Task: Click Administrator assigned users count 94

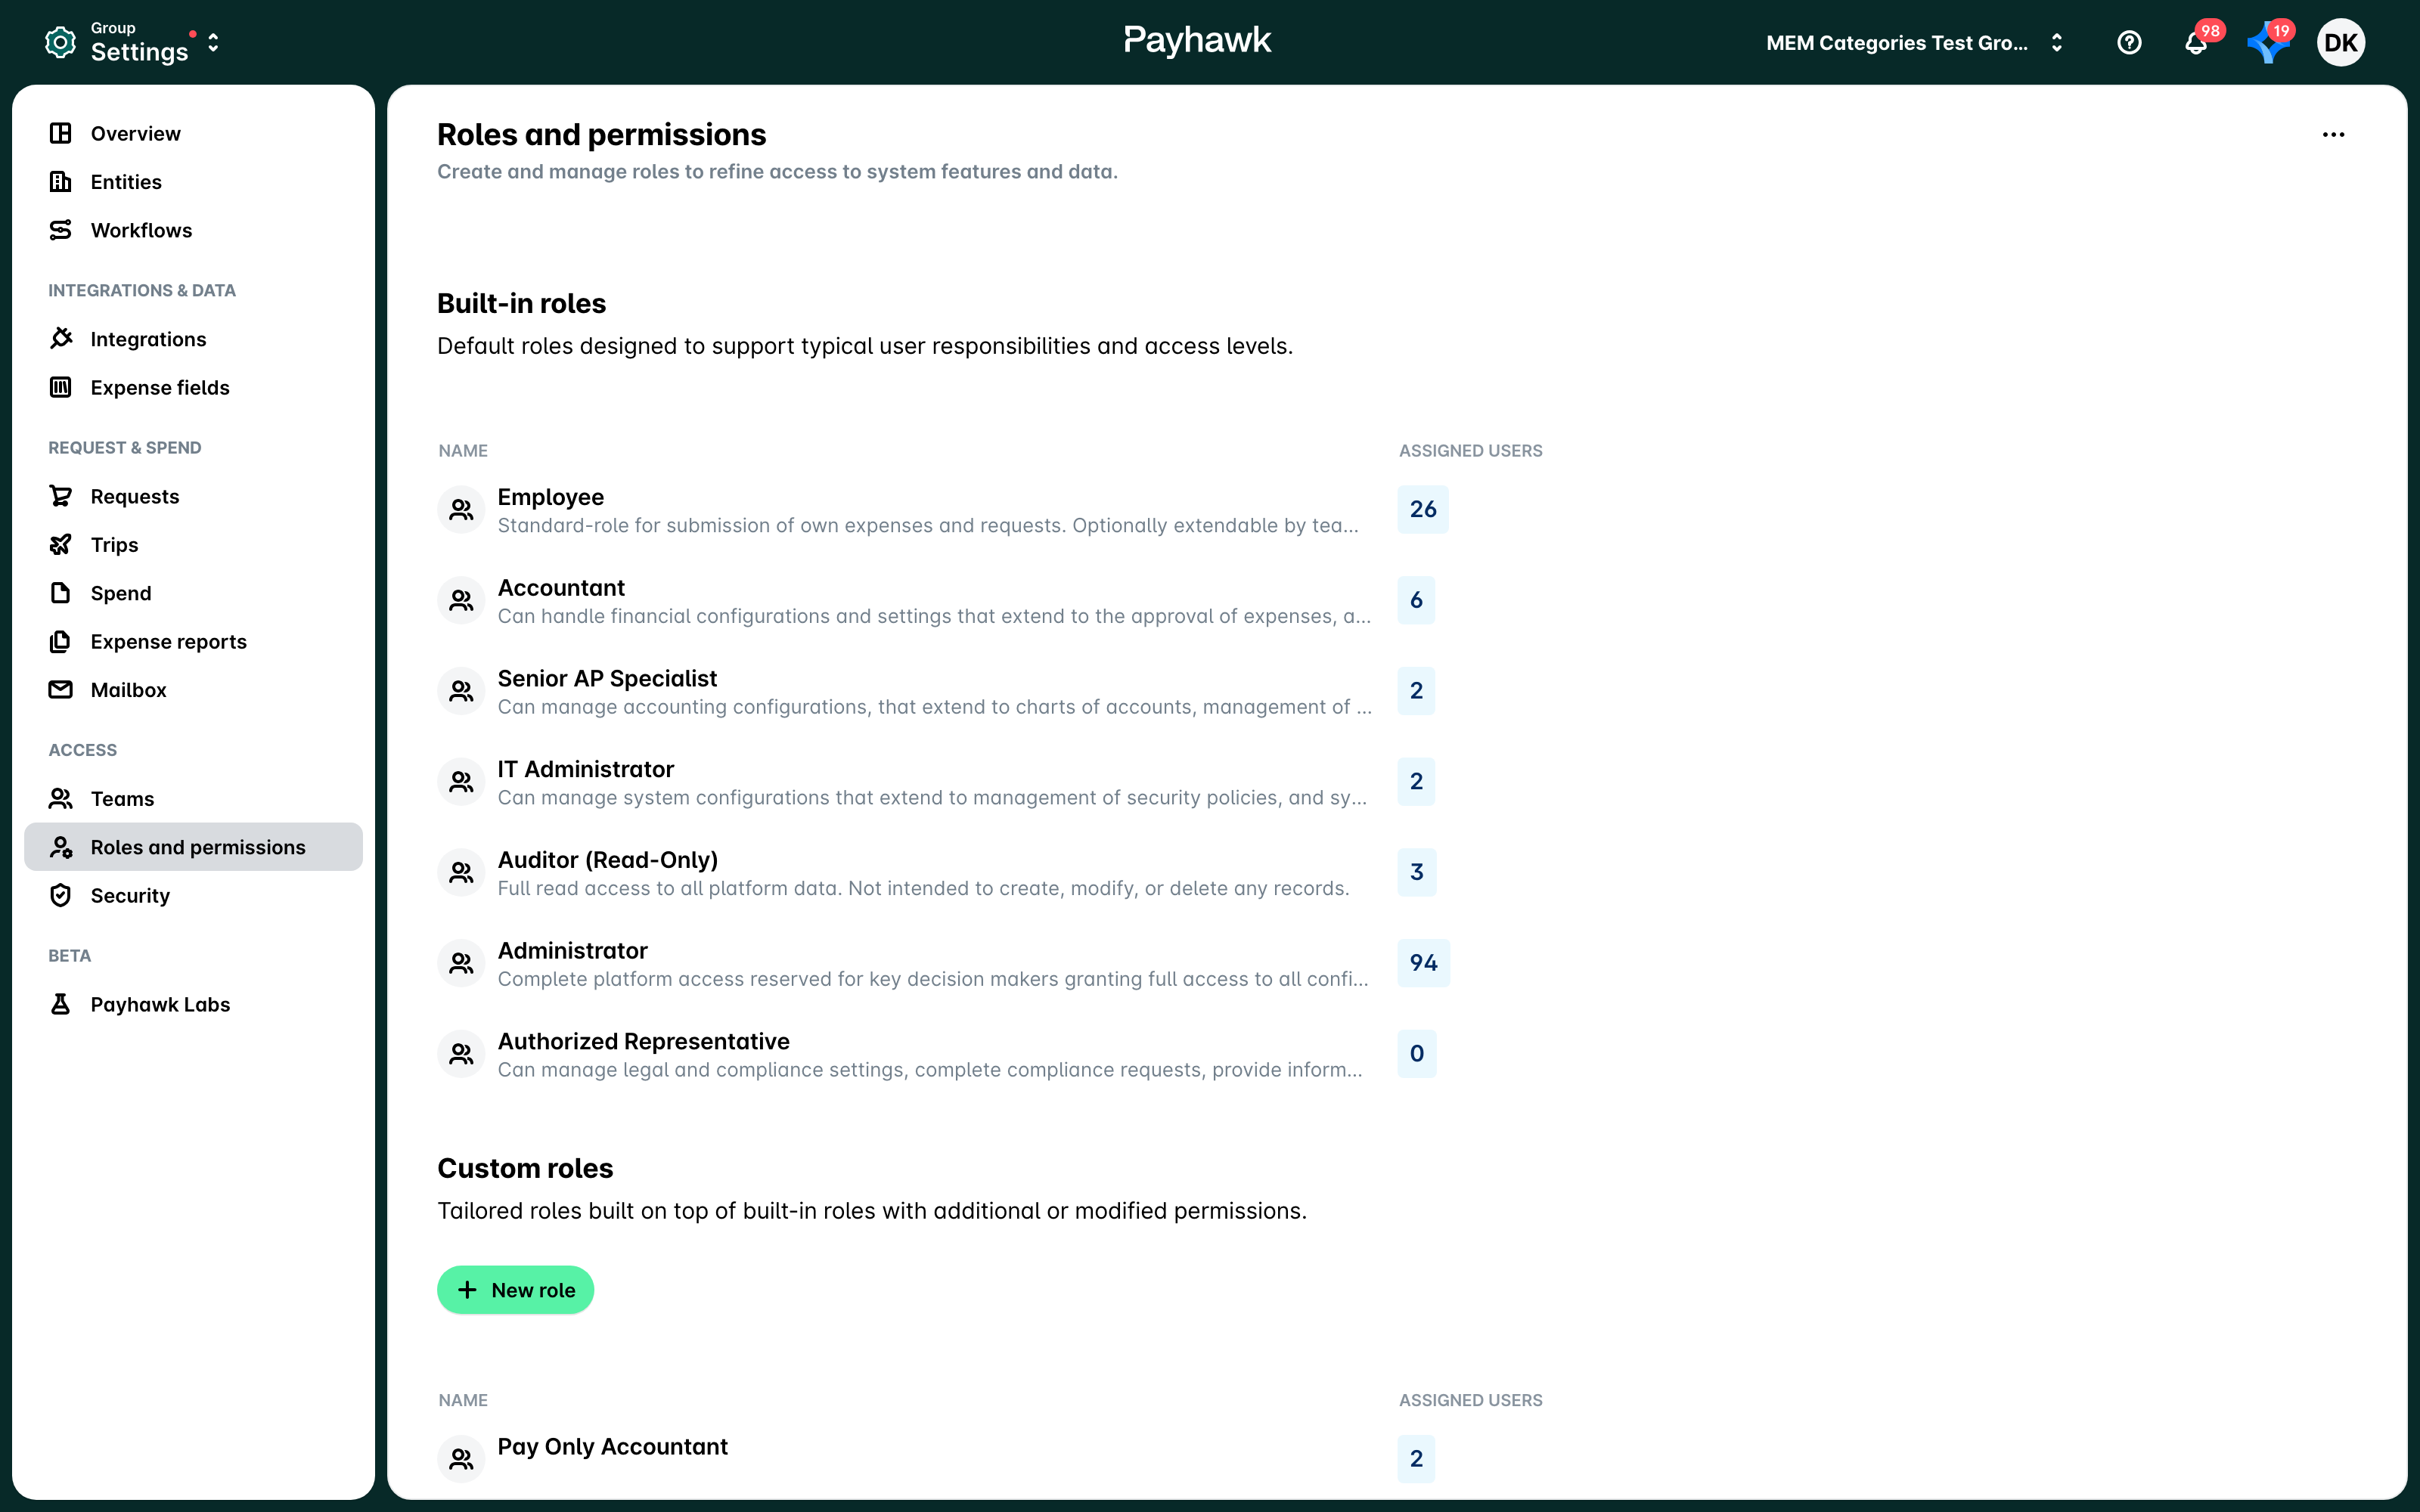Action: [1423, 963]
